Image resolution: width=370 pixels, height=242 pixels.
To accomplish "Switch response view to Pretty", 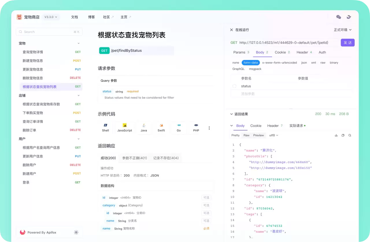I will pos(236,135).
